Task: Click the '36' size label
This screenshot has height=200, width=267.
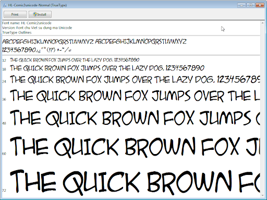Action: coord(4,99)
